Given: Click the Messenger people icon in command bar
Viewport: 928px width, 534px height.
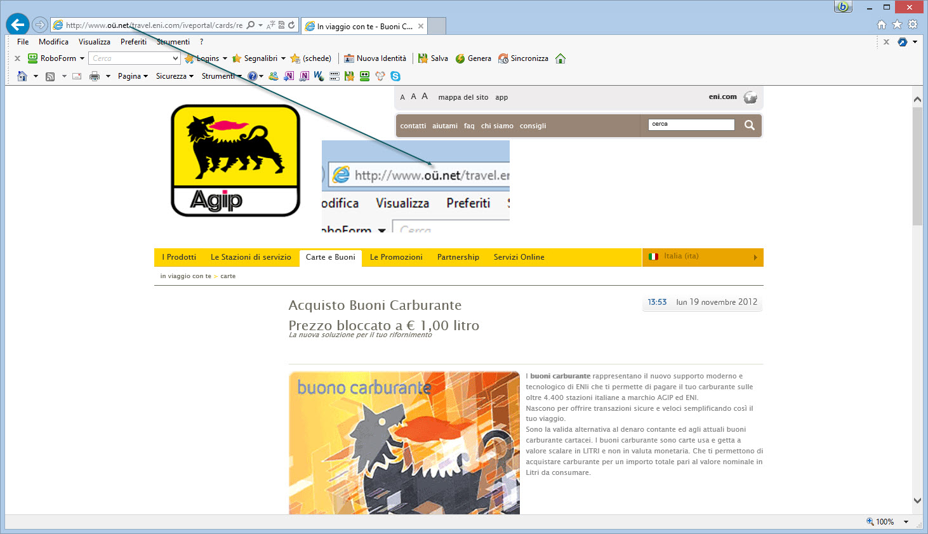Looking at the screenshot, I should pos(274,76).
